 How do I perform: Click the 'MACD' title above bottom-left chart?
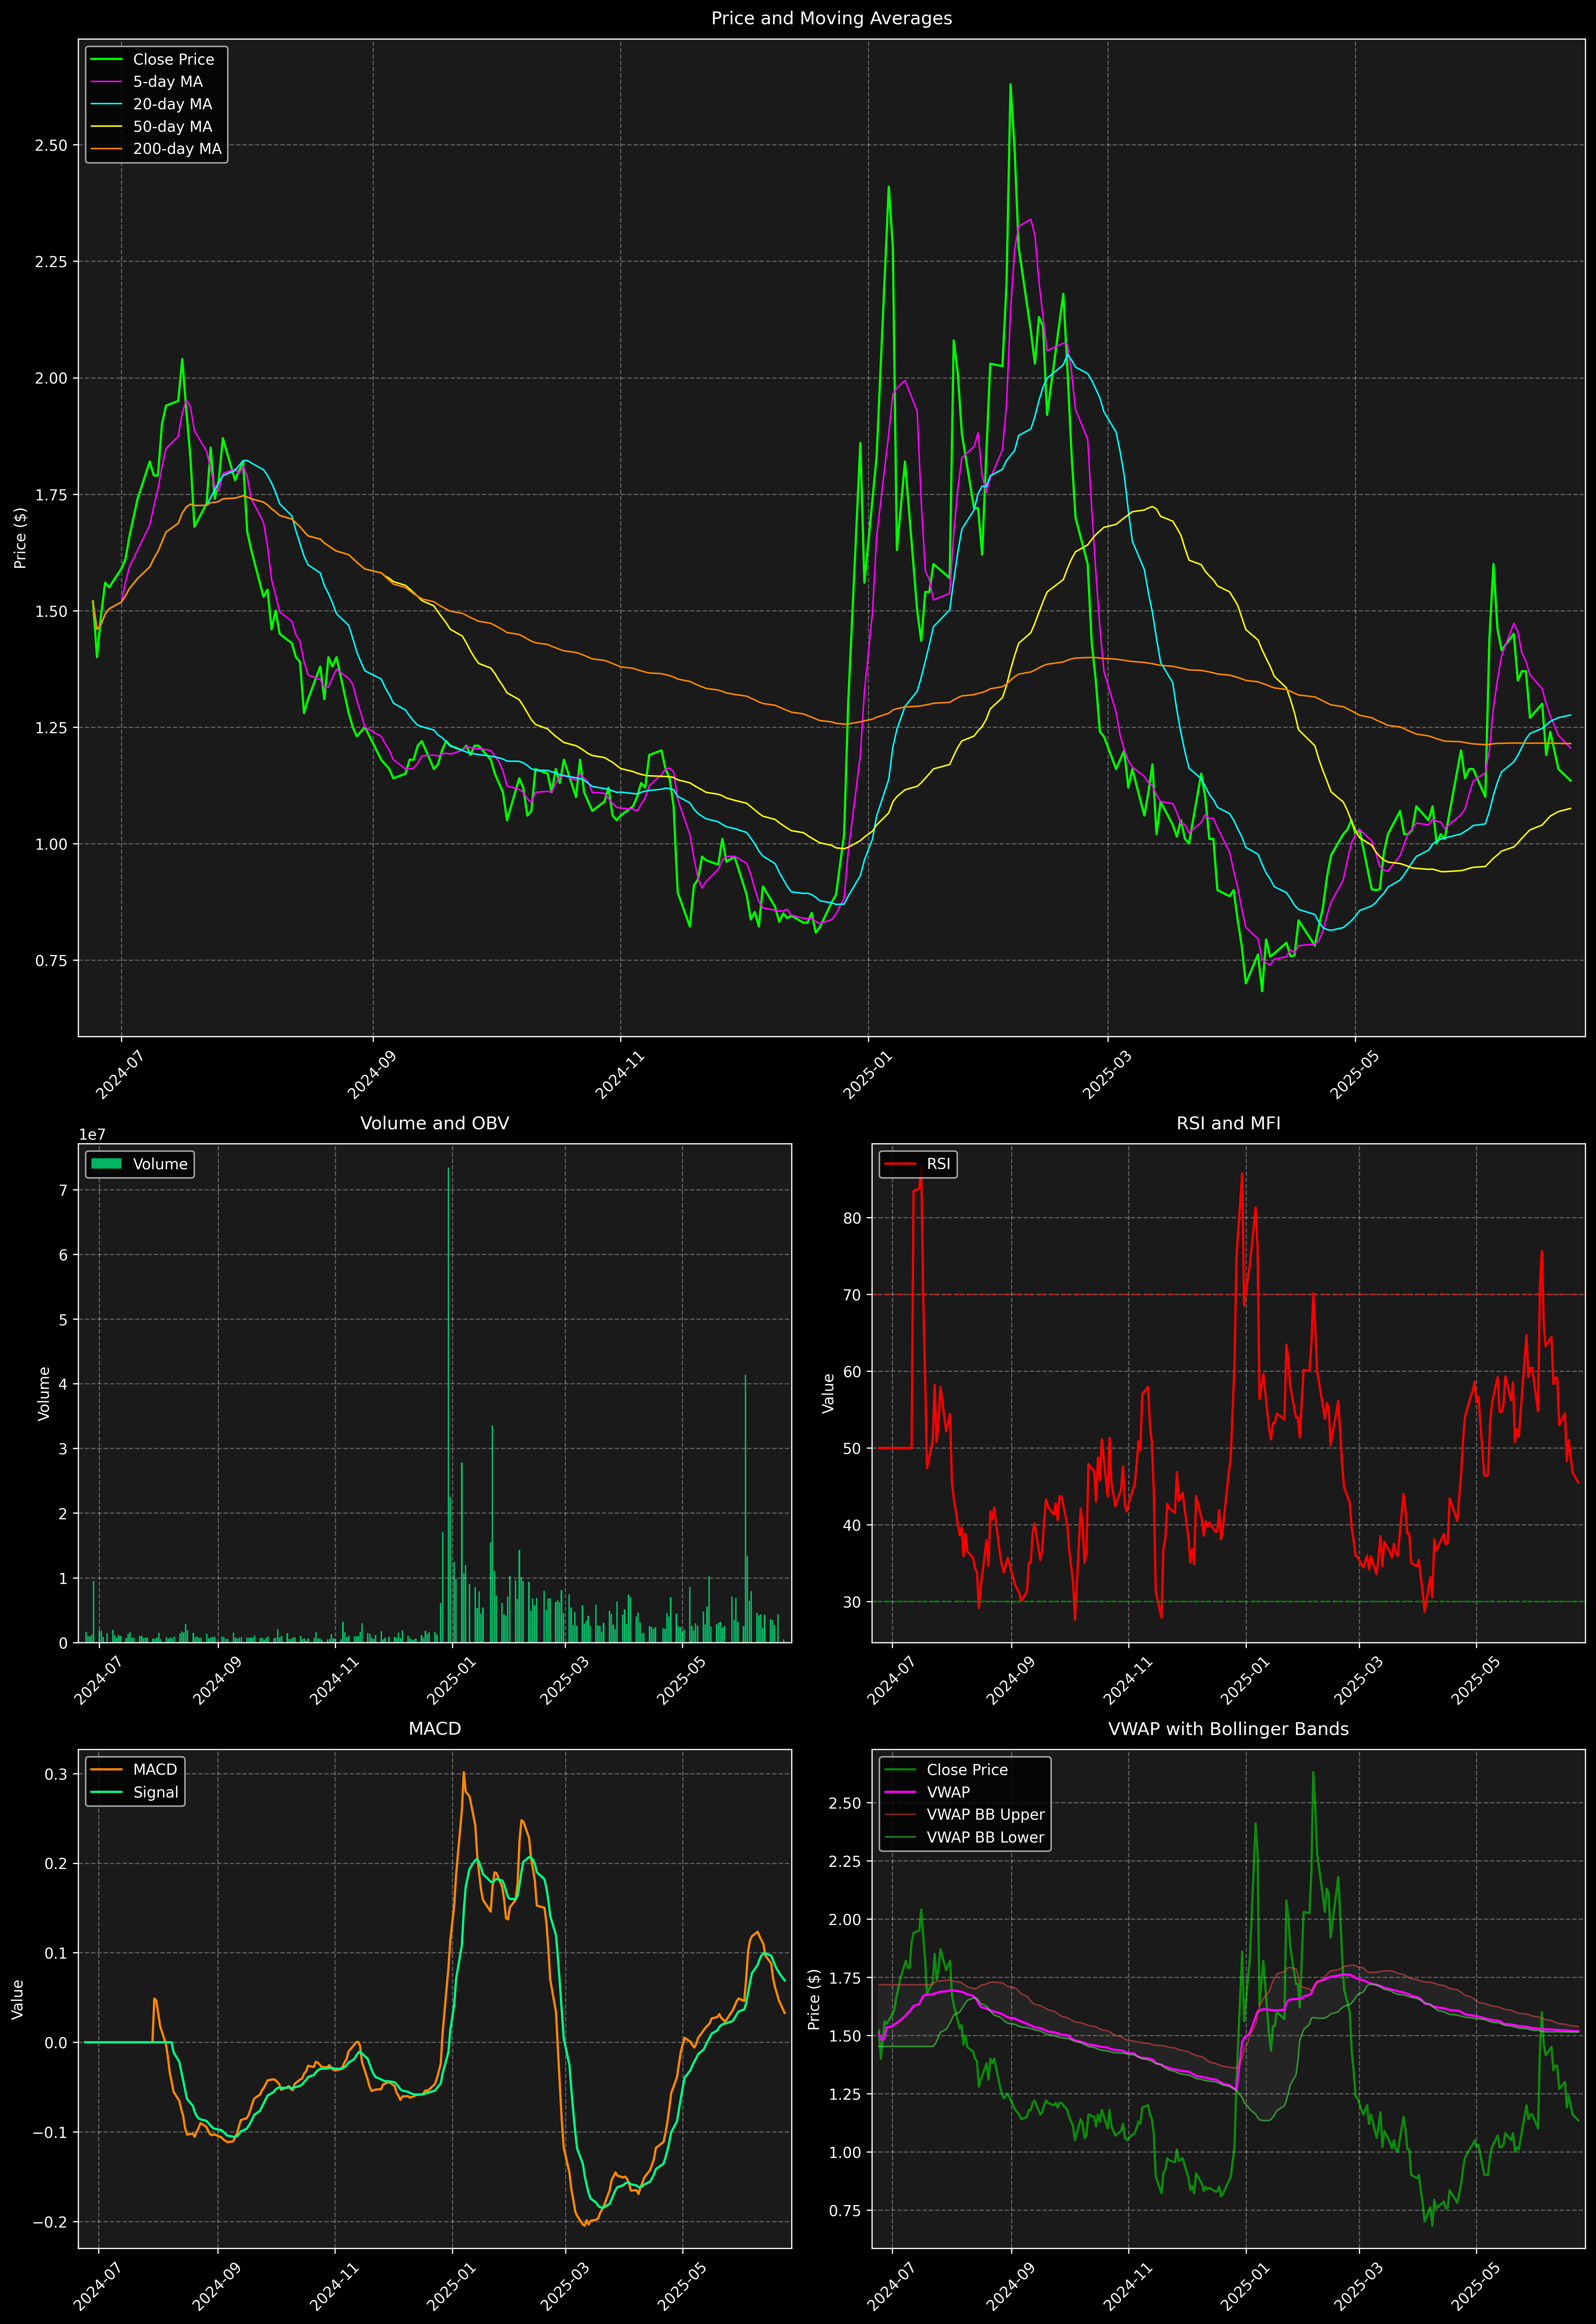click(x=434, y=1729)
